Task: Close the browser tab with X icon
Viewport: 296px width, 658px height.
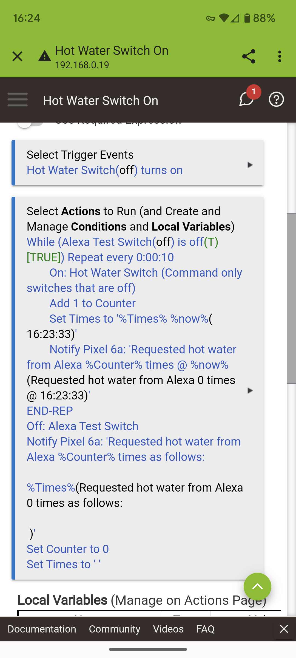Action: (x=17, y=57)
